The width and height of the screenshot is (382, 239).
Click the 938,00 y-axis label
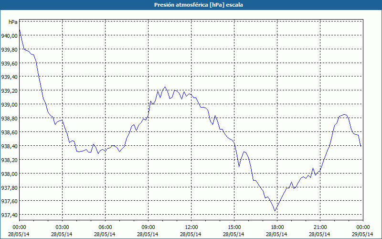pyautogui.click(x=9, y=174)
